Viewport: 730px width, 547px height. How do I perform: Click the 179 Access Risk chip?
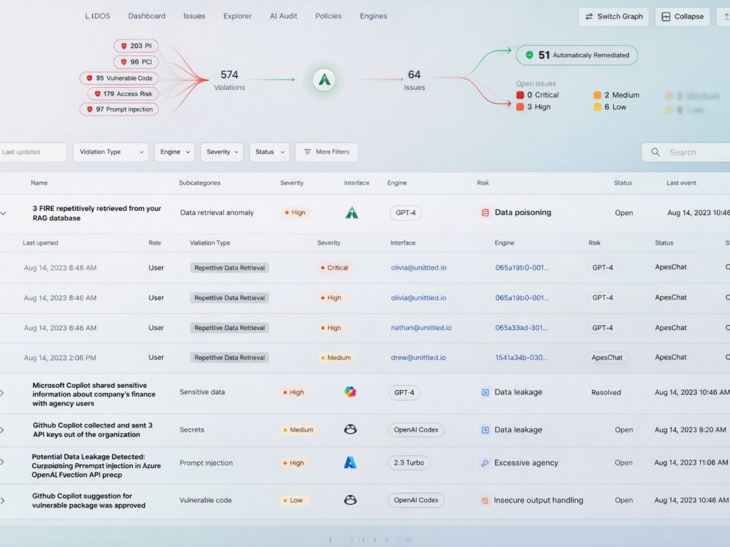pyautogui.click(x=123, y=93)
